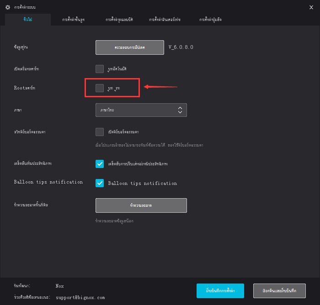This screenshot has width=320, height=305.
Task: Click the V_6.0.8.0 version text
Action: pyautogui.click(x=182, y=47)
